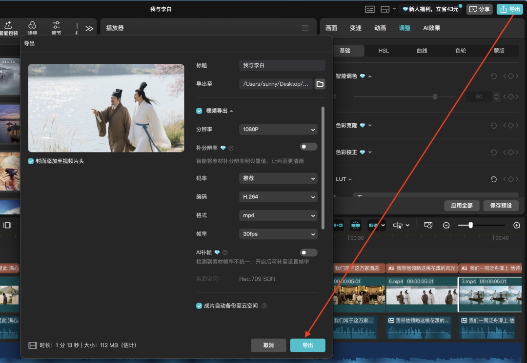Open the 分辨率 dropdown showing 1080P
The width and height of the screenshot is (527, 363).
tap(278, 130)
